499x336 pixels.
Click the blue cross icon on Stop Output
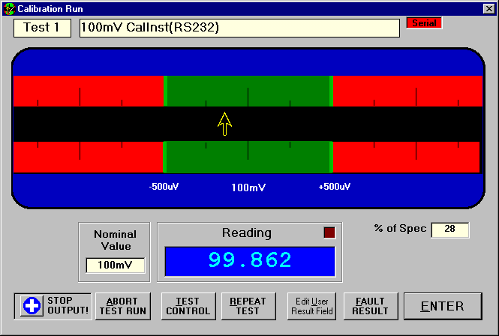[x=31, y=306]
